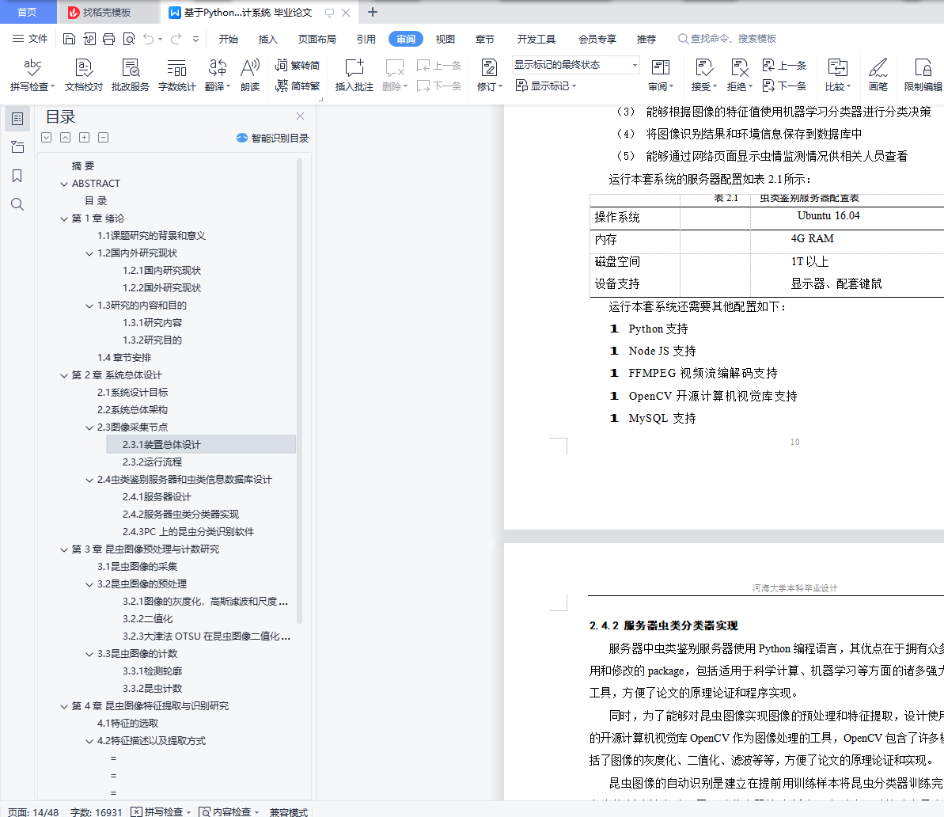Open the 会员专享 ribbon tab

point(597,39)
